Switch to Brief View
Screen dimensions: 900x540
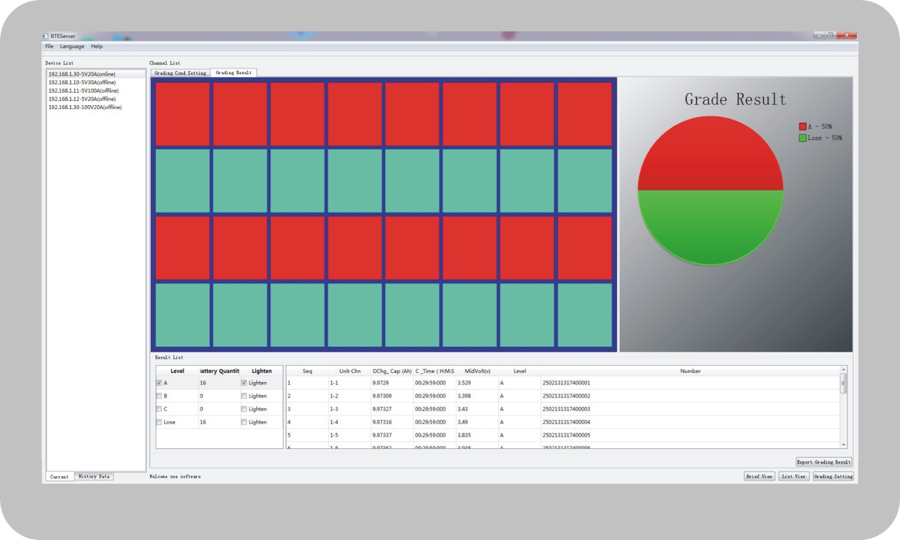coord(759,476)
